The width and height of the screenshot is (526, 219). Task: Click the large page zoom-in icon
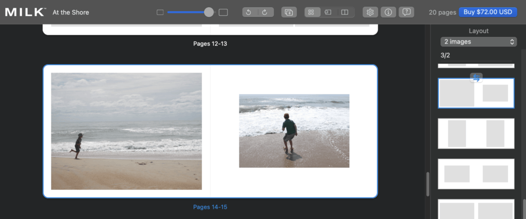pyautogui.click(x=223, y=12)
